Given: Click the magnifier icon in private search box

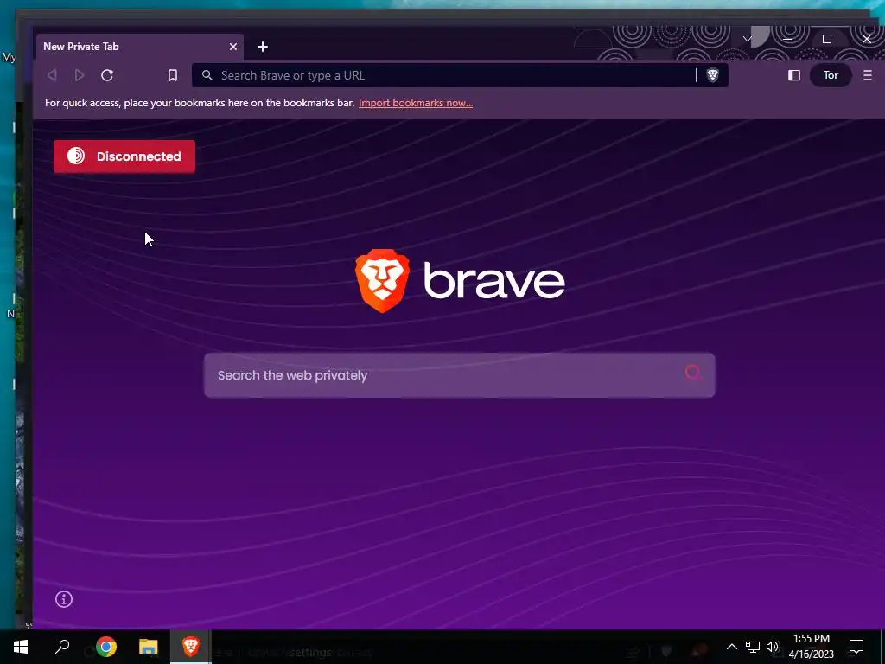Looking at the screenshot, I should click(x=694, y=373).
